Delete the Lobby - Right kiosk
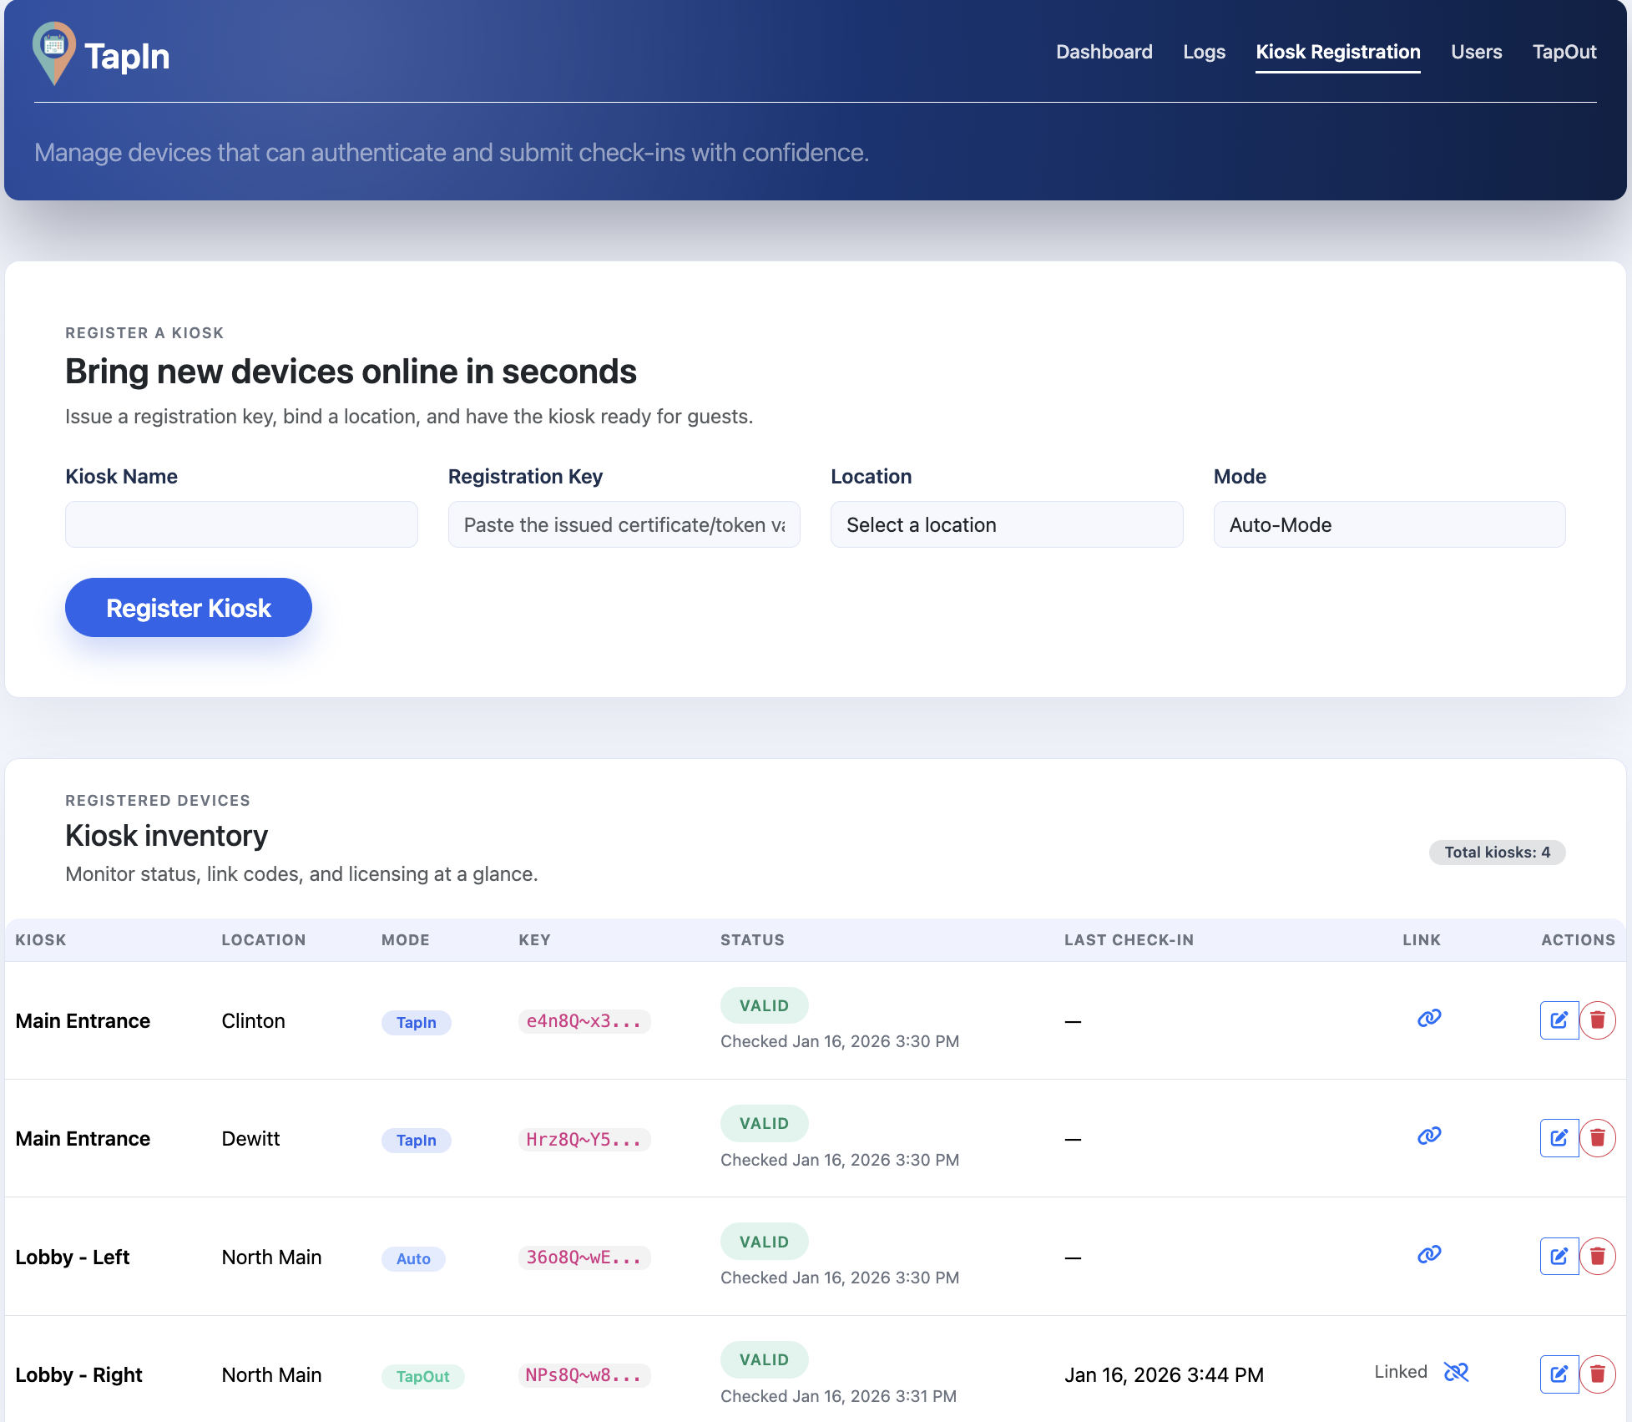Screen dimensions: 1632x1422 click(x=1597, y=1374)
